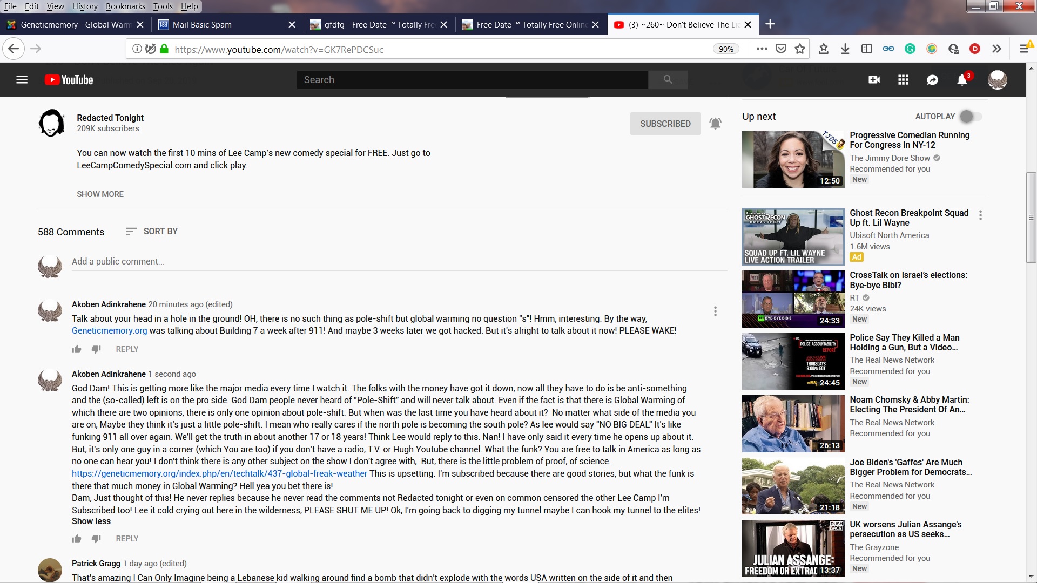The height and width of the screenshot is (583, 1037).
Task: Open the create video camera icon
Action: [x=874, y=80]
